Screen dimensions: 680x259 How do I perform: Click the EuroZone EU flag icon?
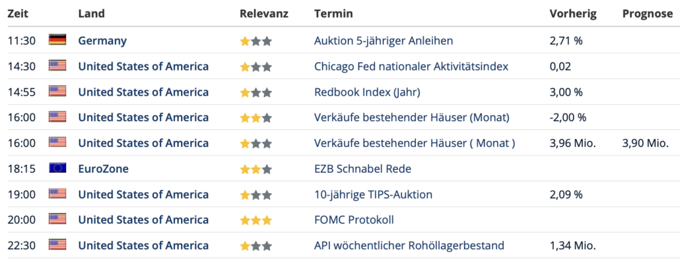[57, 169]
